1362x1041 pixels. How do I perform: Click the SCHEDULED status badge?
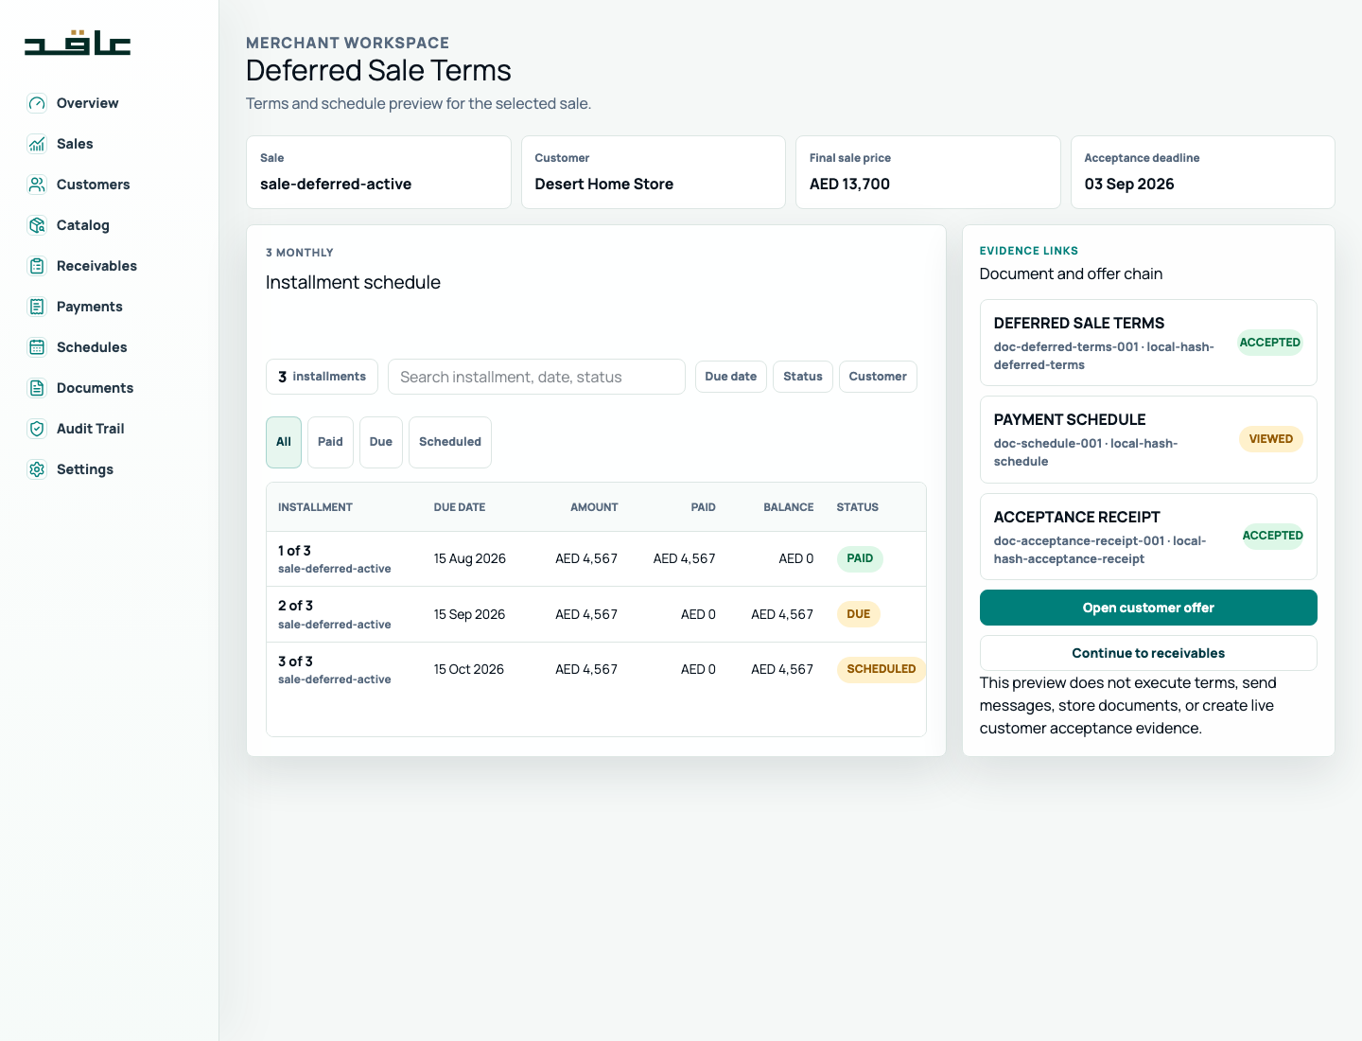pos(882,669)
